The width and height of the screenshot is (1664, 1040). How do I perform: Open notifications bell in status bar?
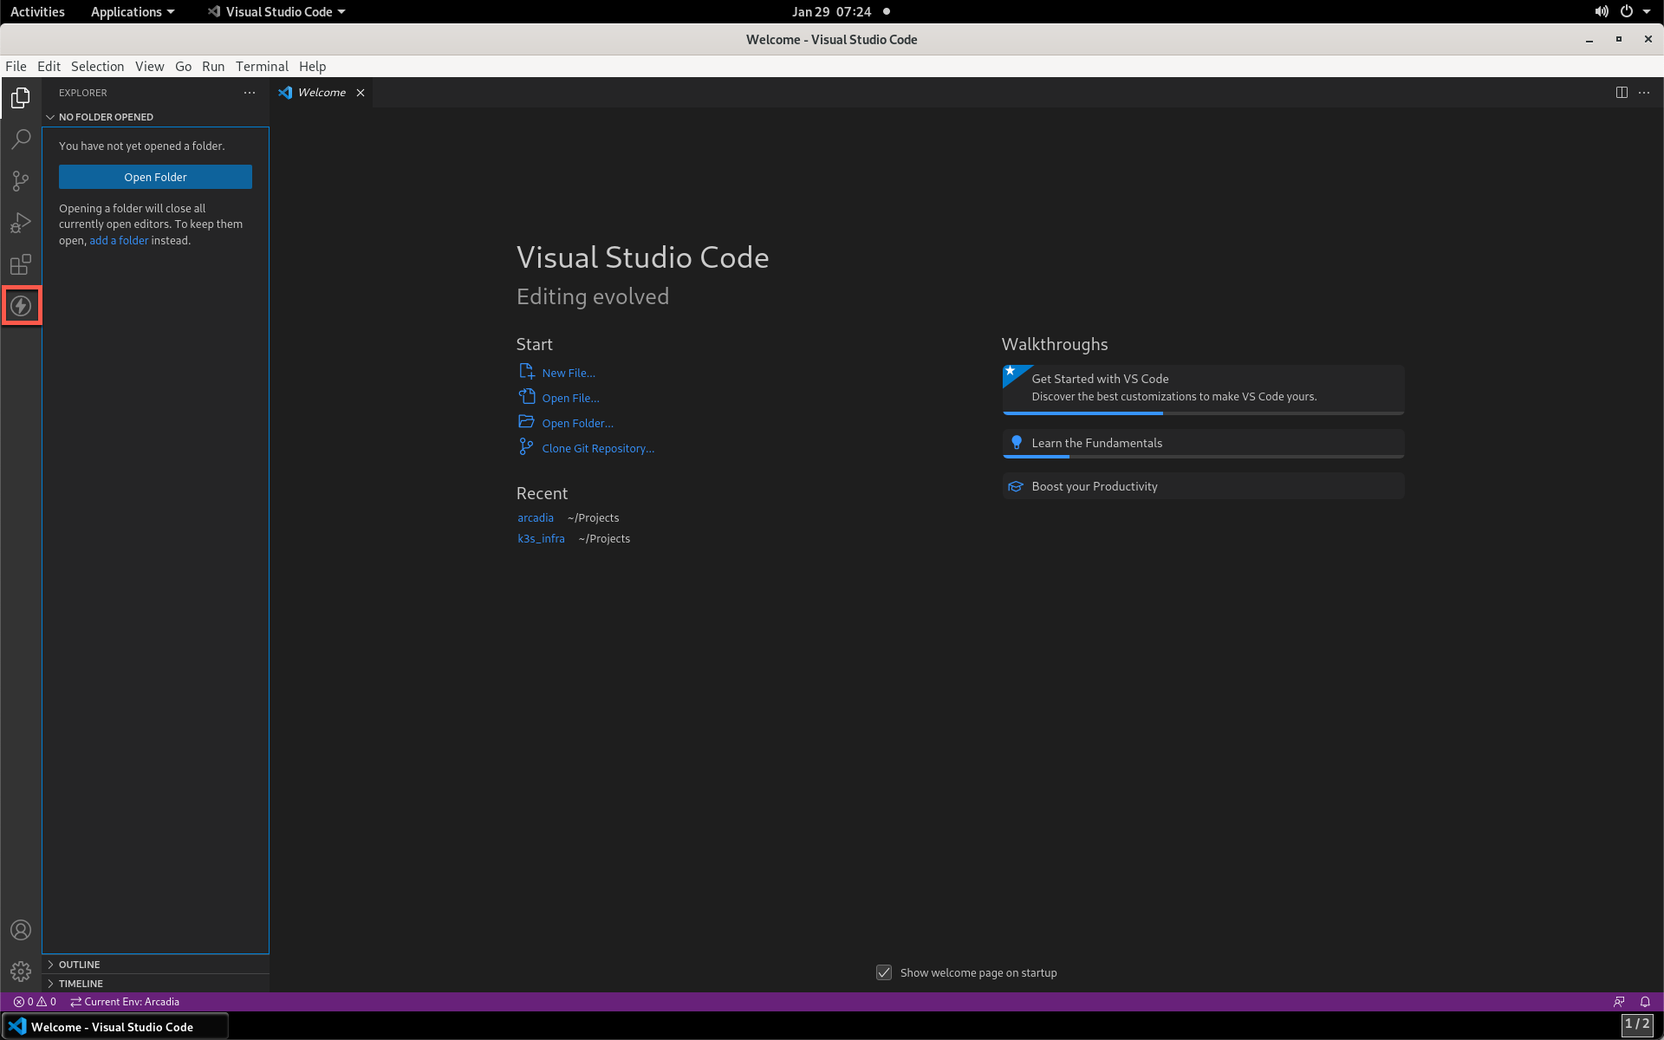[1645, 1002]
